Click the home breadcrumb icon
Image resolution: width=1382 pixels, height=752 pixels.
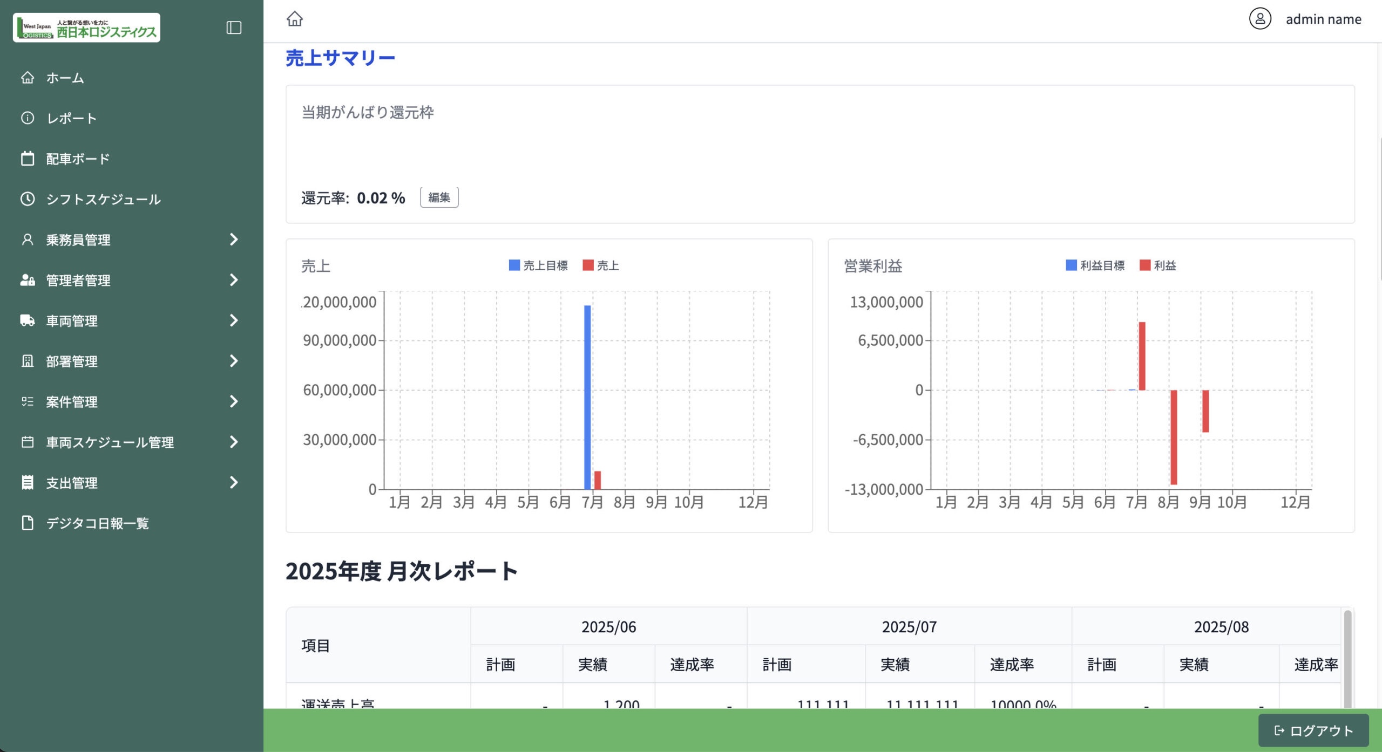[x=295, y=19]
